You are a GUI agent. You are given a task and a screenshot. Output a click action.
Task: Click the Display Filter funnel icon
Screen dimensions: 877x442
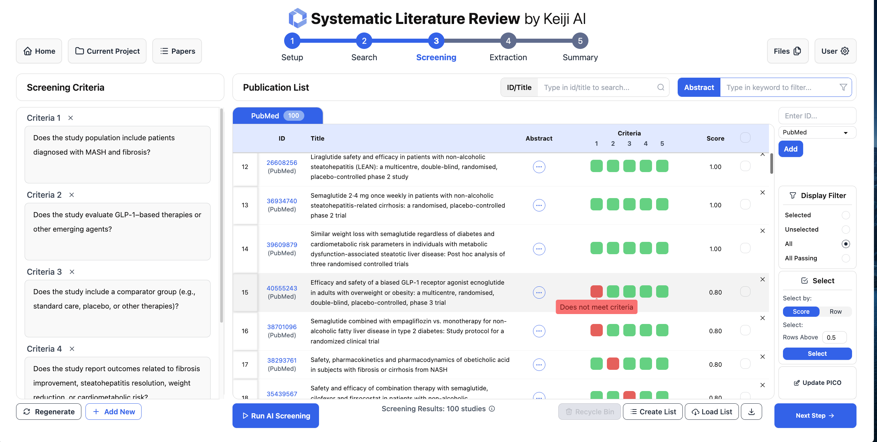point(793,195)
